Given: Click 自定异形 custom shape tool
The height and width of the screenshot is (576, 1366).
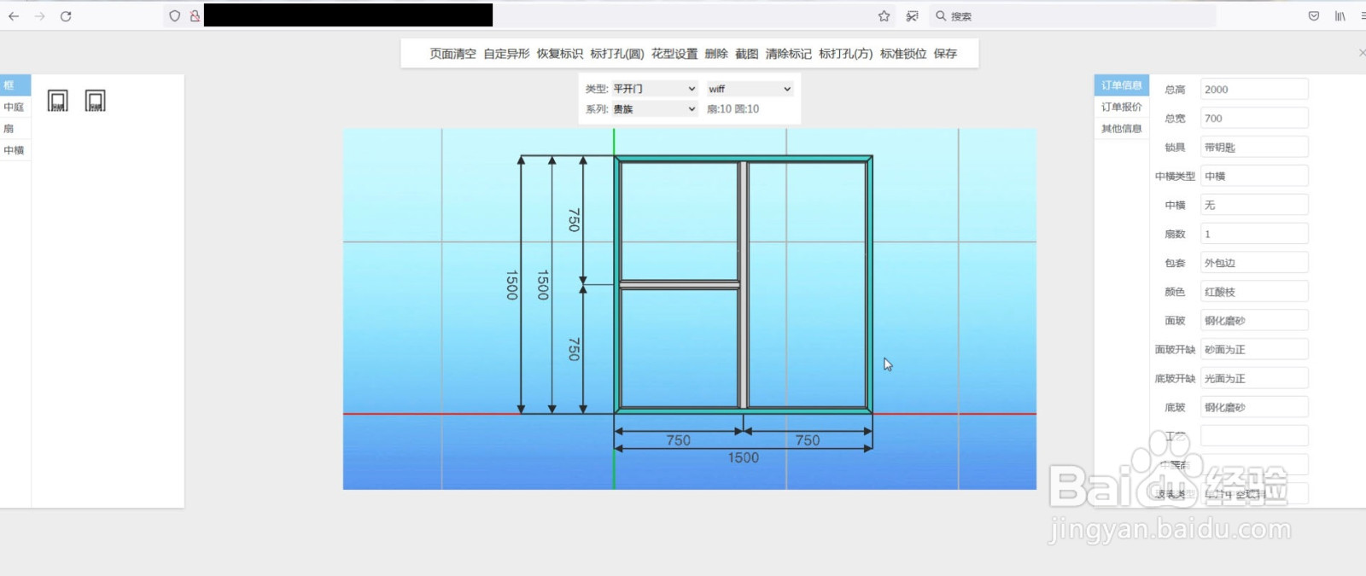Looking at the screenshot, I should pyautogui.click(x=506, y=54).
